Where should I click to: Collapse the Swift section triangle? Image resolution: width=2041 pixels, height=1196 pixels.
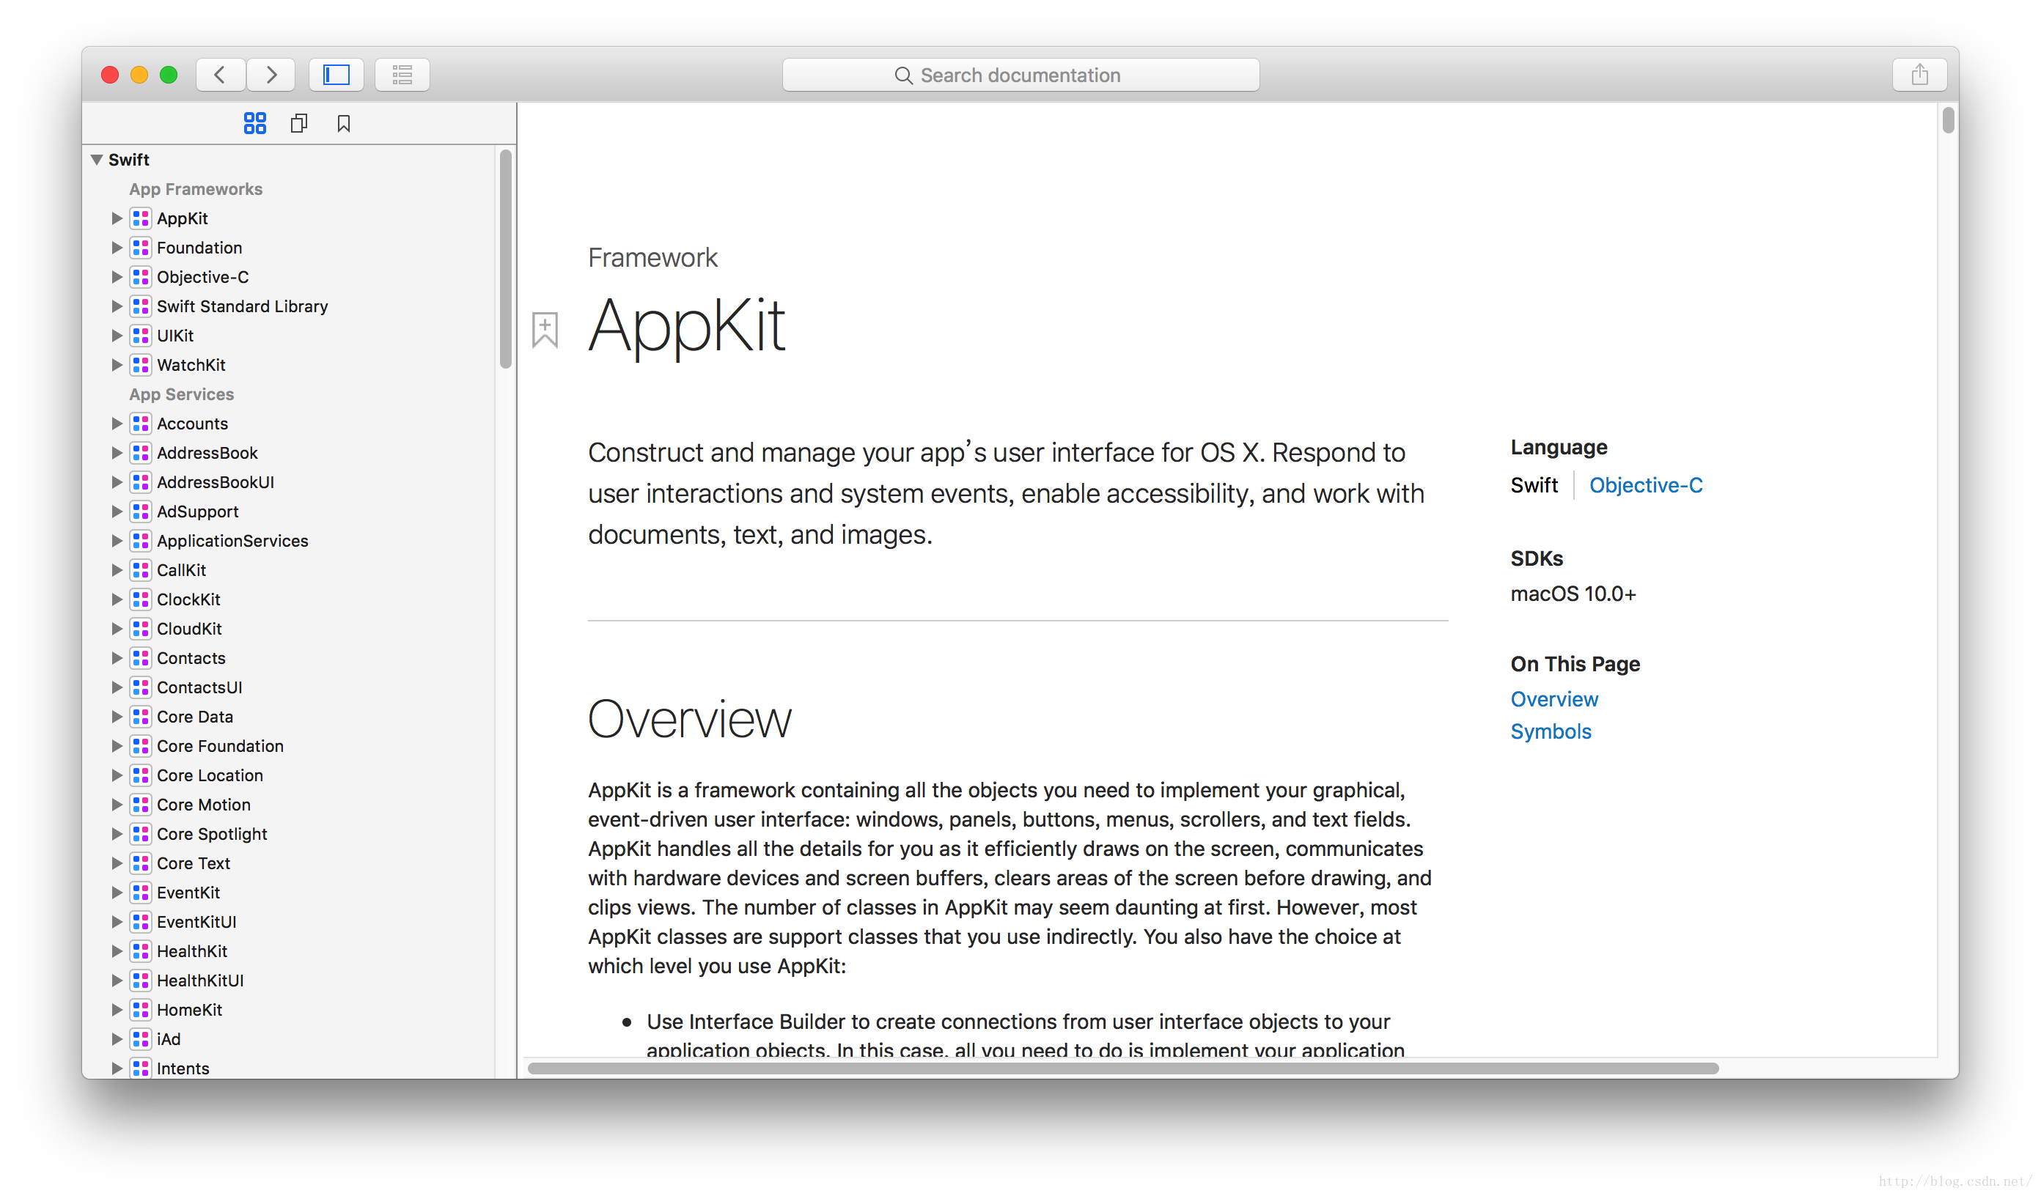(98, 160)
